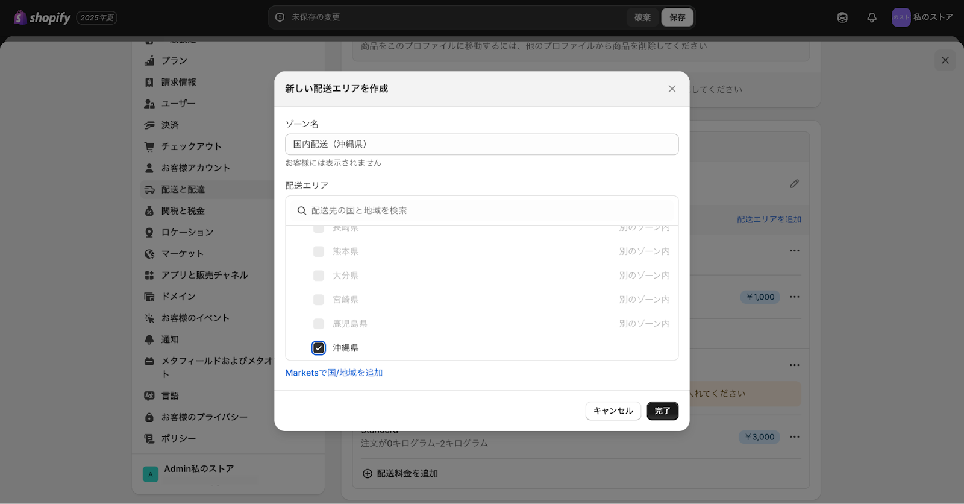Click the プラン icon in sidebar
964x504 pixels.
[x=149, y=61]
